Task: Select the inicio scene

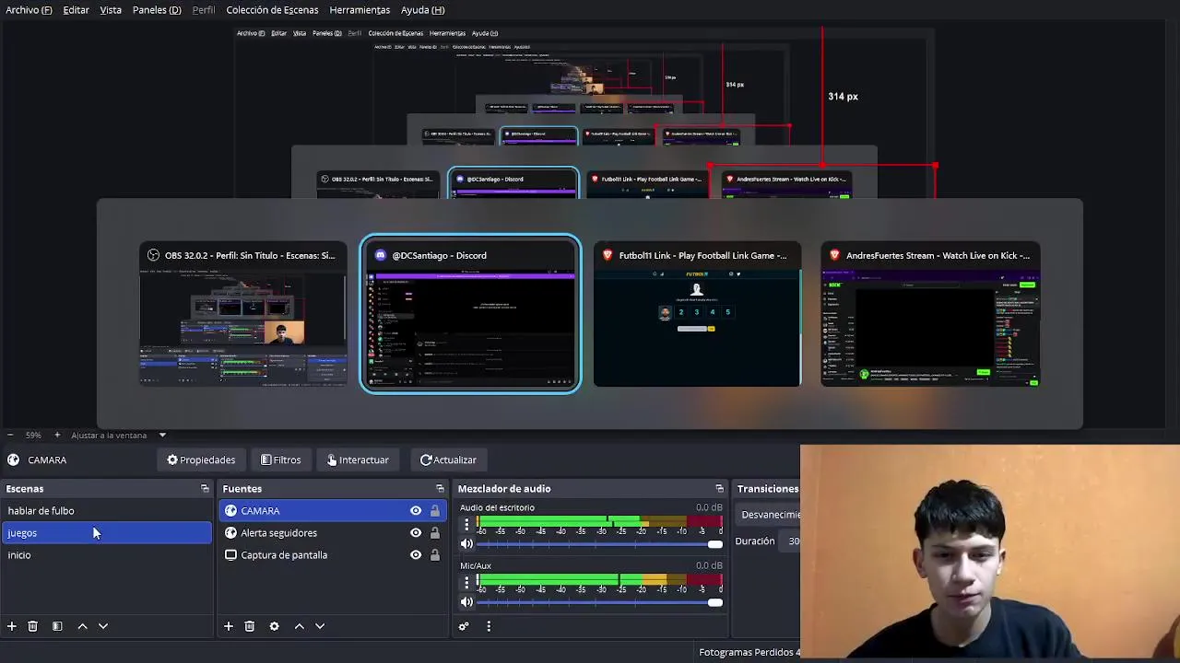Action: point(107,555)
